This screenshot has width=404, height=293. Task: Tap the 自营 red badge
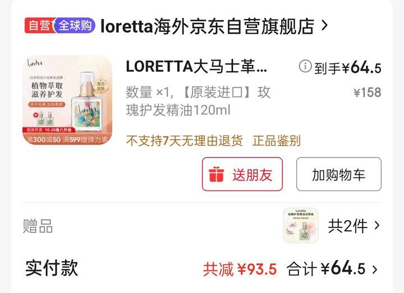pyautogui.click(x=38, y=25)
